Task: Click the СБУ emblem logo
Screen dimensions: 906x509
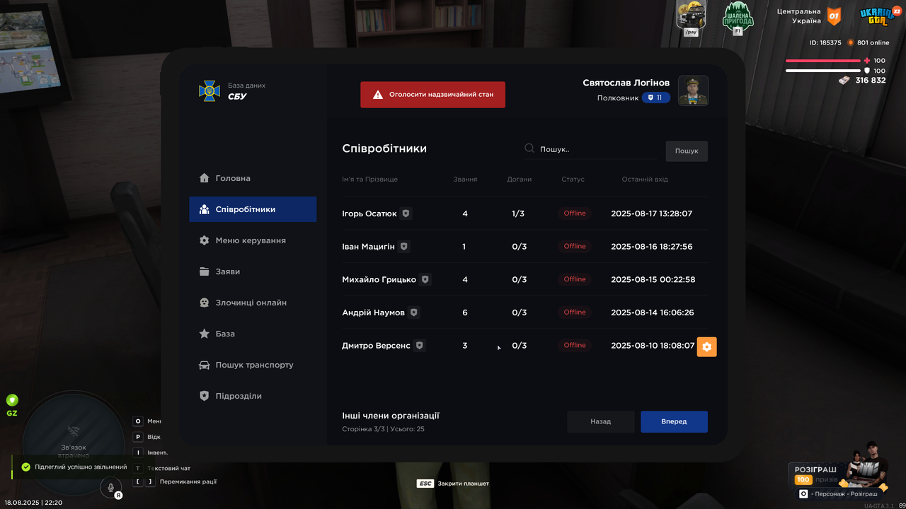Action: tap(210, 90)
